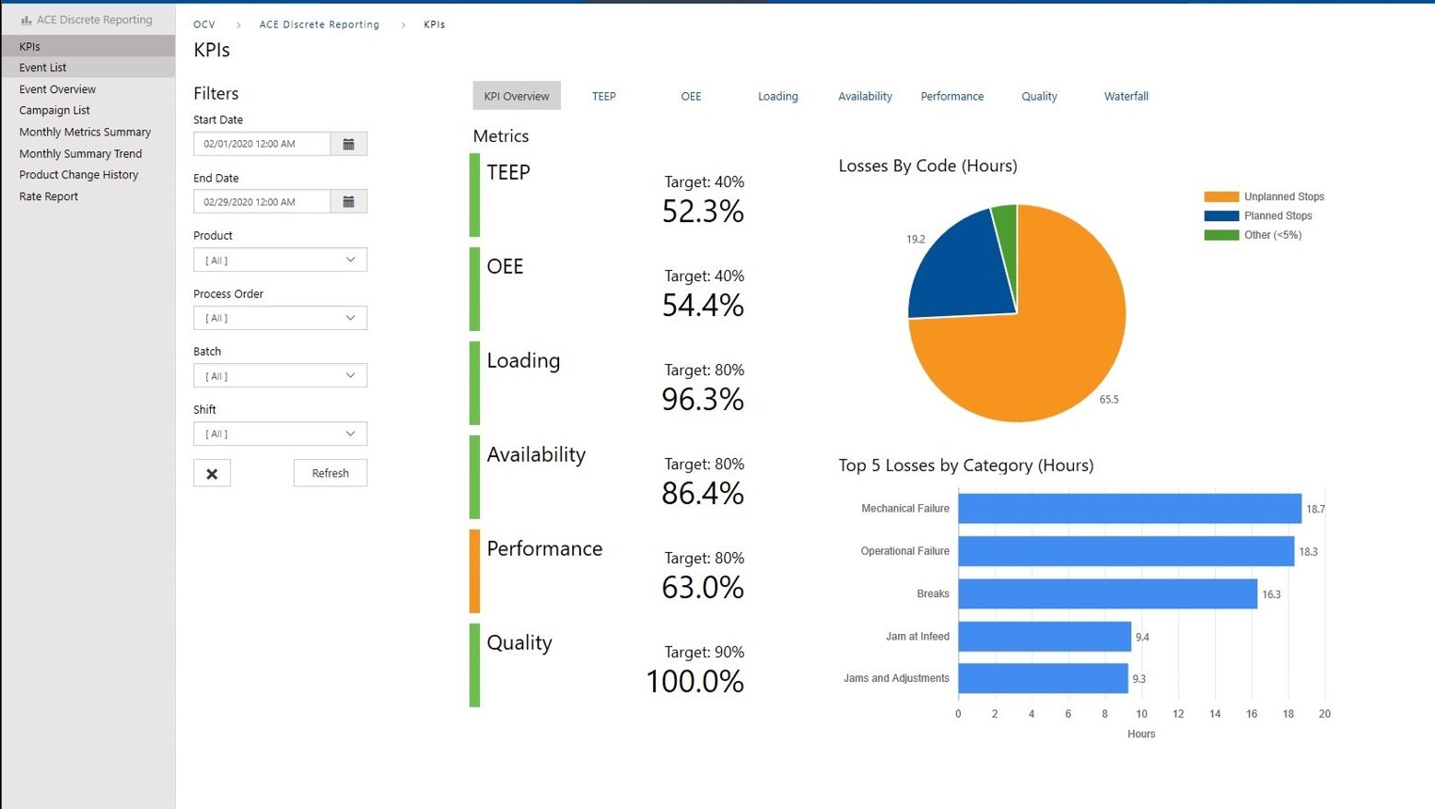
Task: Select Rate Report in the sidebar
Action: [x=49, y=196]
